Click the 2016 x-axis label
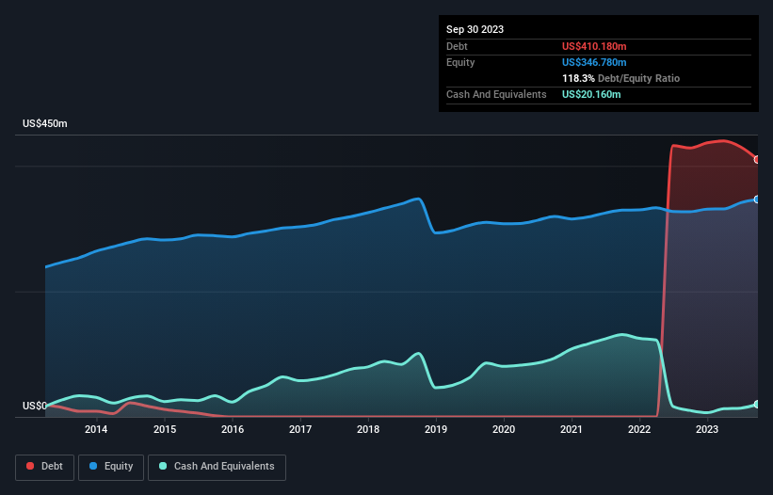Image resolution: width=773 pixels, height=495 pixels. [x=233, y=429]
